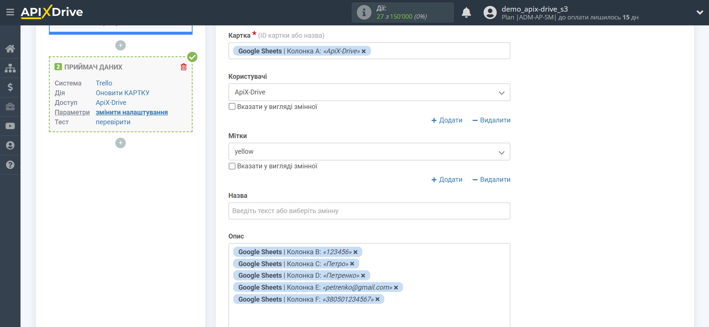Click the перевірити test link
709x327 pixels.
pyautogui.click(x=113, y=122)
